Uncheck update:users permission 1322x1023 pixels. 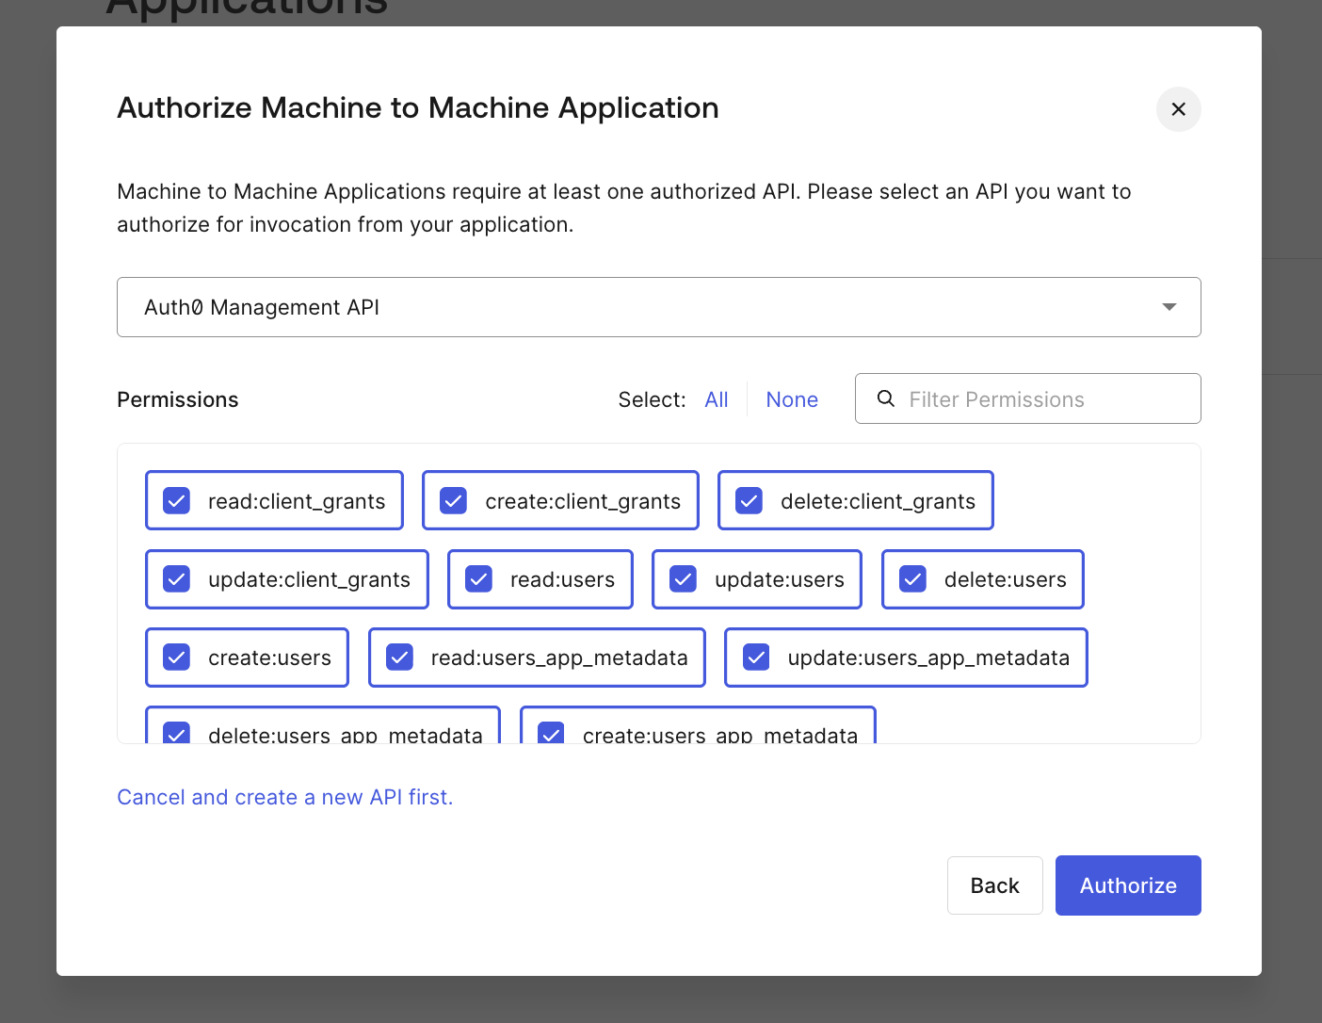684,579
